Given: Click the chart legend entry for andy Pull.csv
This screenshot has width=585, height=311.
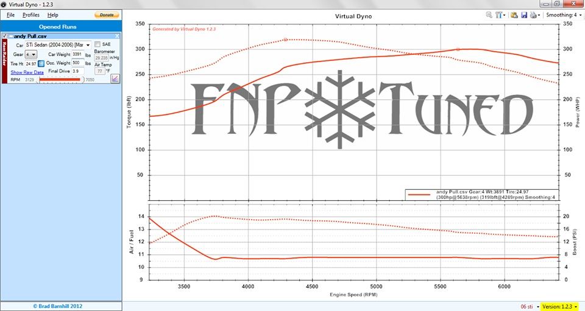Looking at the screenshot, I should 481,194.
